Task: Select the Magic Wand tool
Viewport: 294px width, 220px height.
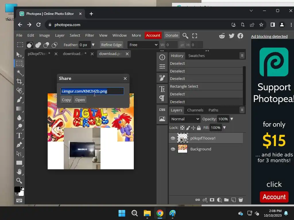Action: [19, 72]
